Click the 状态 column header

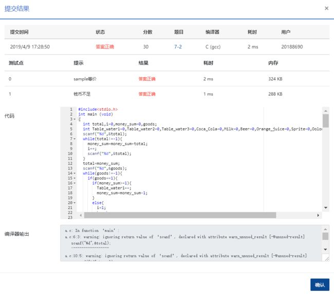(100, 32)
